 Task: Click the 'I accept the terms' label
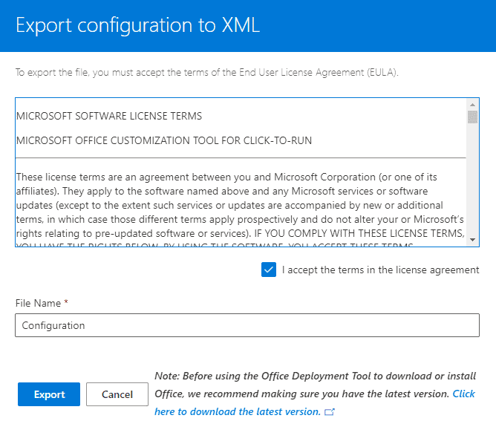pyautogui.click(x=381, y=270)
